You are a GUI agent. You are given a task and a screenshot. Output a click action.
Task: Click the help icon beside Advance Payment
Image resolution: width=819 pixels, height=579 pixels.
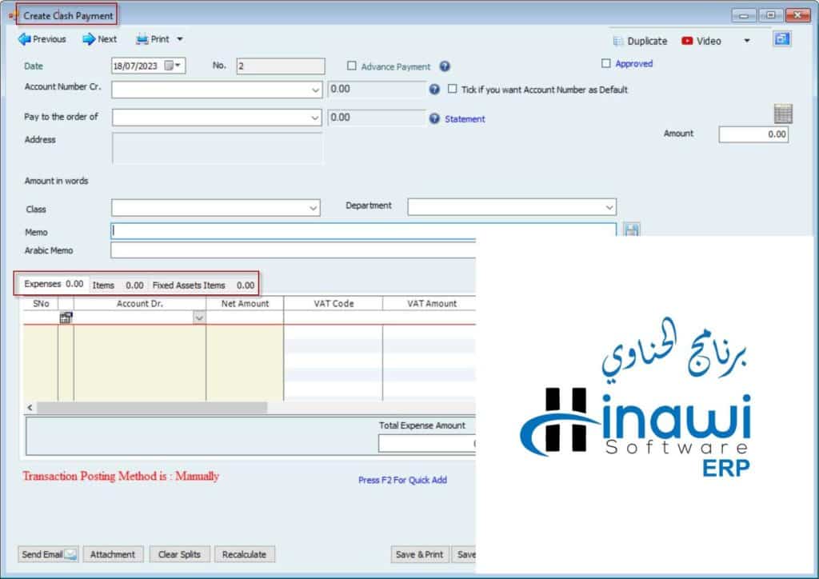click(x=445, y=67)
